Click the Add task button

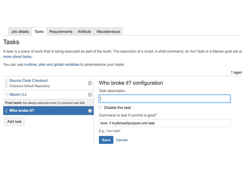[x=15, y=122]
